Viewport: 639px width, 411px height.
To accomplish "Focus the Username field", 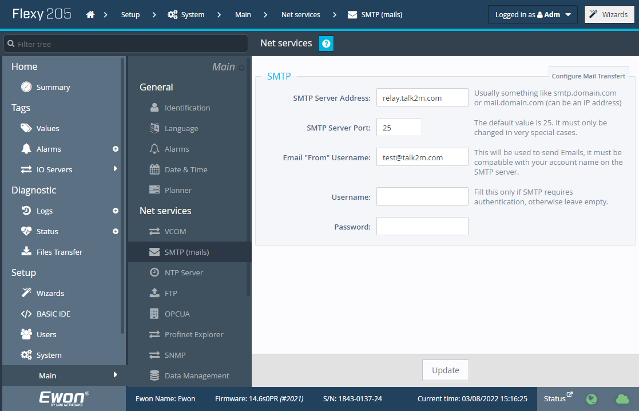I will coord(422,196).
